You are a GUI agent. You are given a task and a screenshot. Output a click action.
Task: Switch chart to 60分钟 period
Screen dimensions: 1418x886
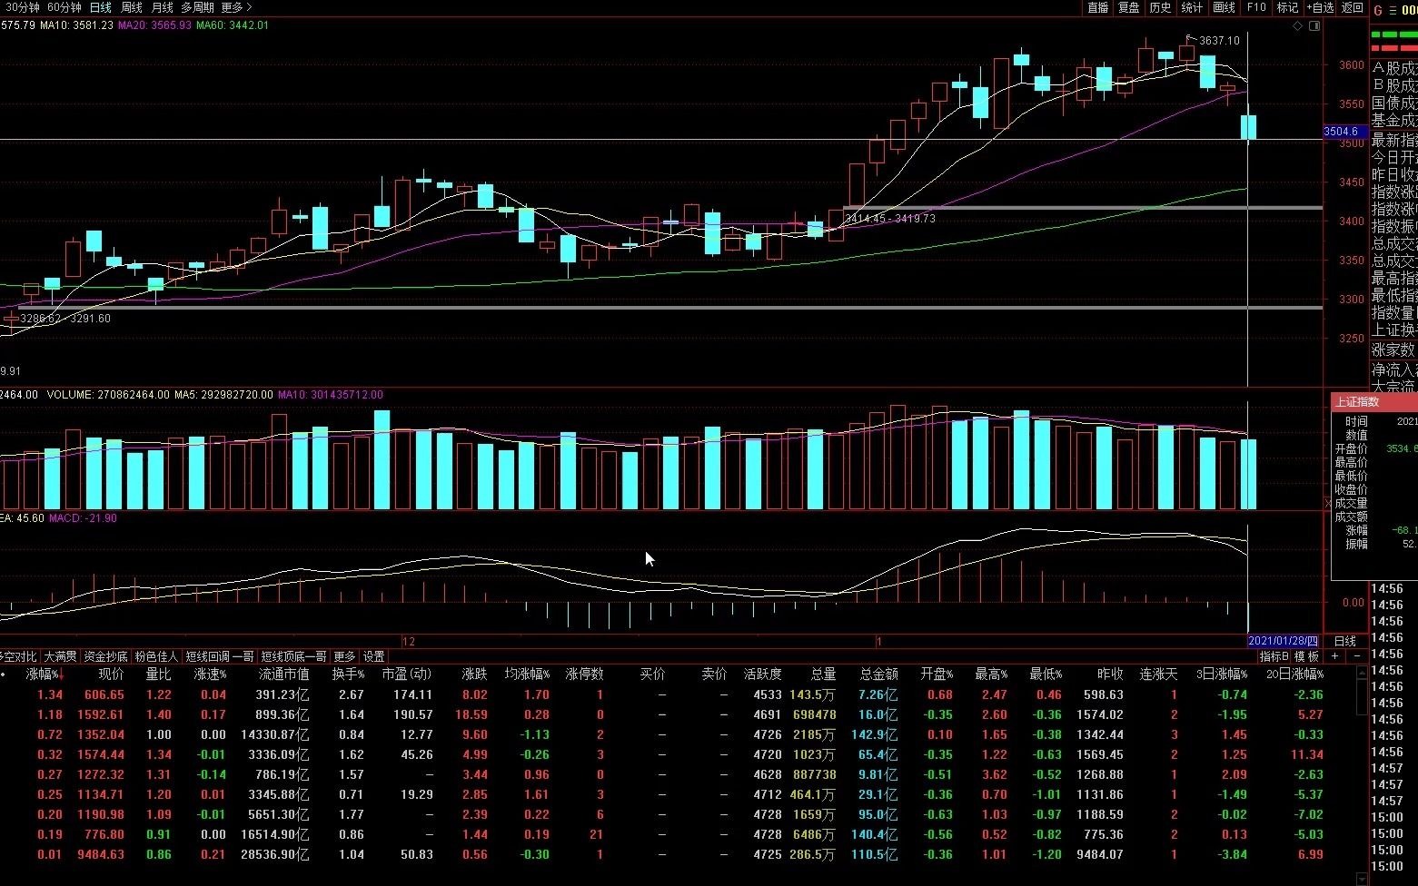coord(64,7)
